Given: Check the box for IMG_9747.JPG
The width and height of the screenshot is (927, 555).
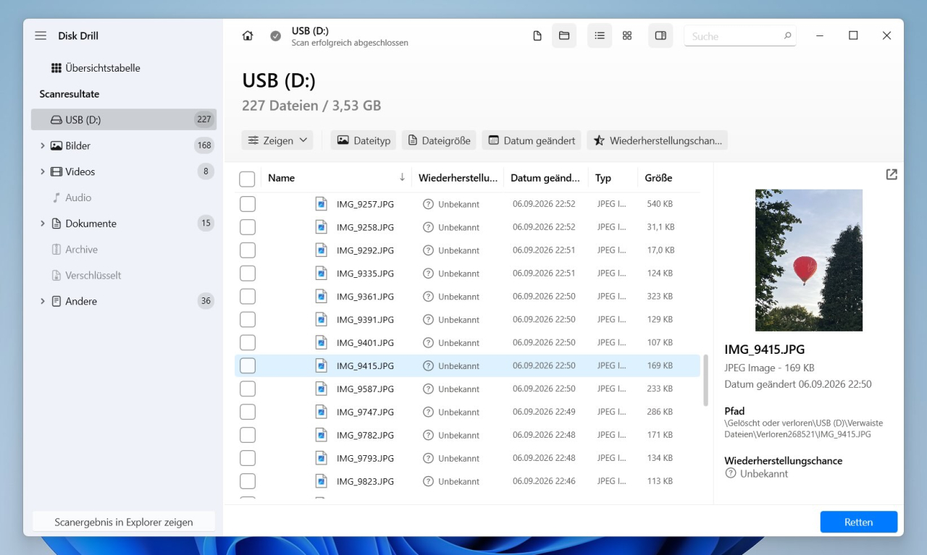Looking at the screenshot, I should tap(248, 412).
